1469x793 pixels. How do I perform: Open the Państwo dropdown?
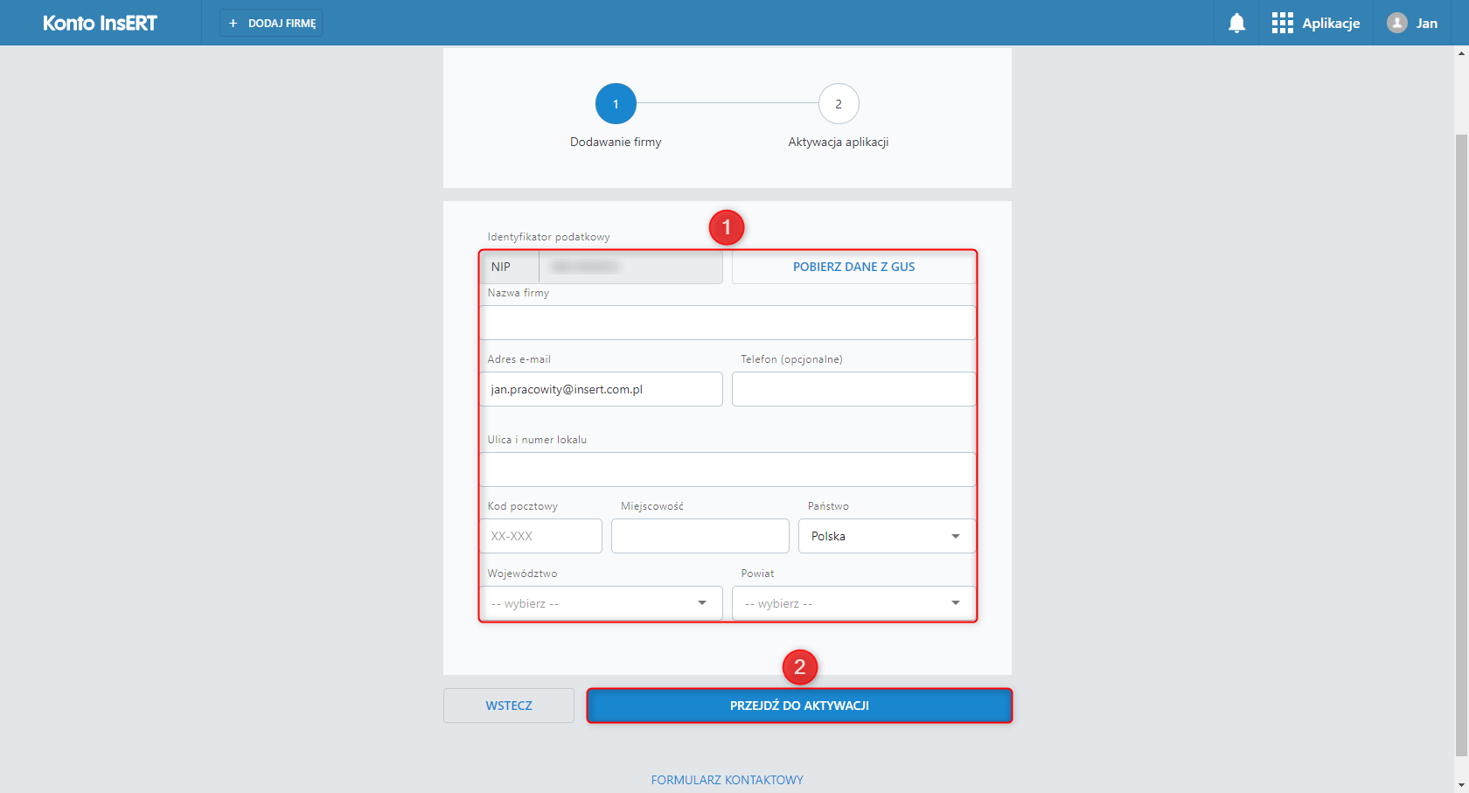coord(887,536)
